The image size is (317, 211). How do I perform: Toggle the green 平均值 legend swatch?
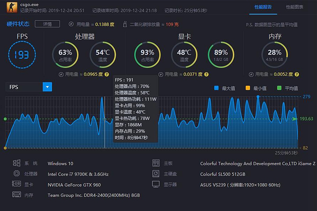coord(279,88)
